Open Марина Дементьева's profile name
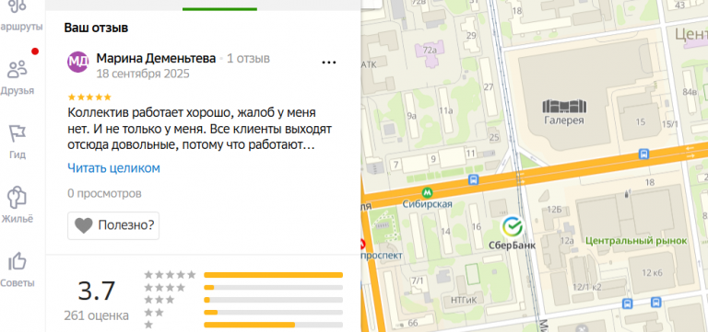This screenshot has width=708, height=332. click(x=156, y=59)
